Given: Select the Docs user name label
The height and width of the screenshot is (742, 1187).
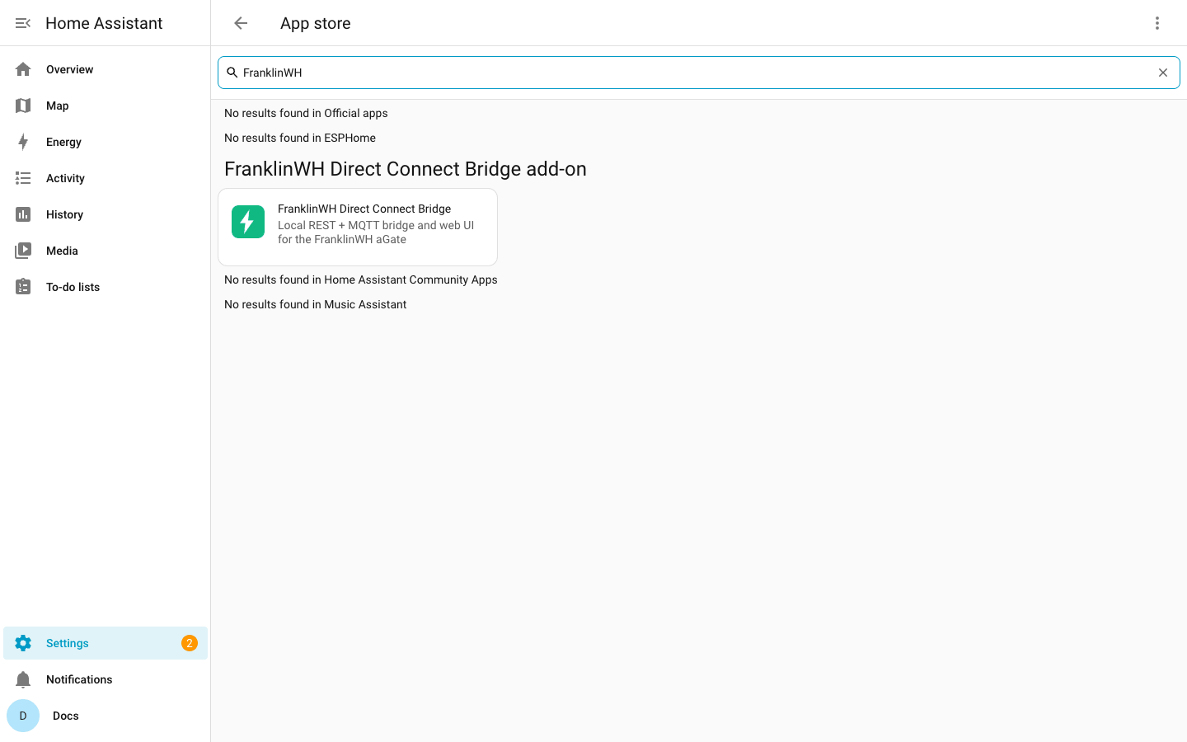Looking at the screenshot, I should (66, 716).
